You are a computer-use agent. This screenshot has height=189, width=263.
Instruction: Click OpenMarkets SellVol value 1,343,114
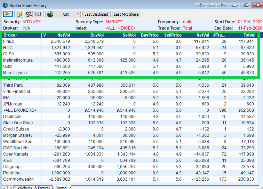[x=126, y=154]
